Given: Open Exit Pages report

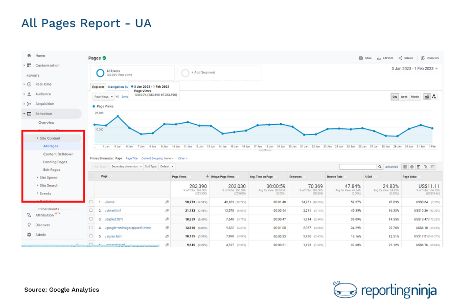Looking at the screenshot, I should (x=52, y=170).
